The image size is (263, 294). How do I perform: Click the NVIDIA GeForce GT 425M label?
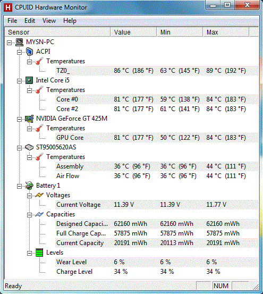72,119
